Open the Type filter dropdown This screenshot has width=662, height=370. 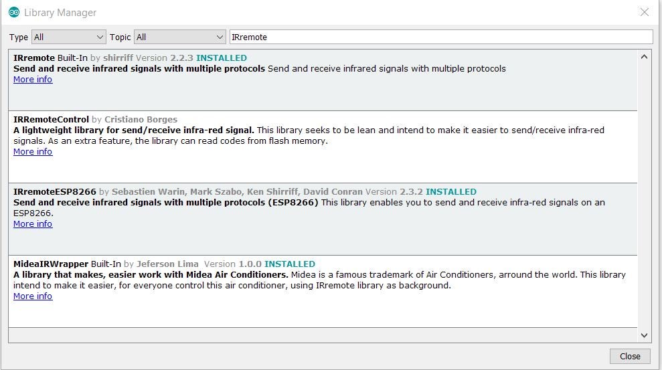68,37
